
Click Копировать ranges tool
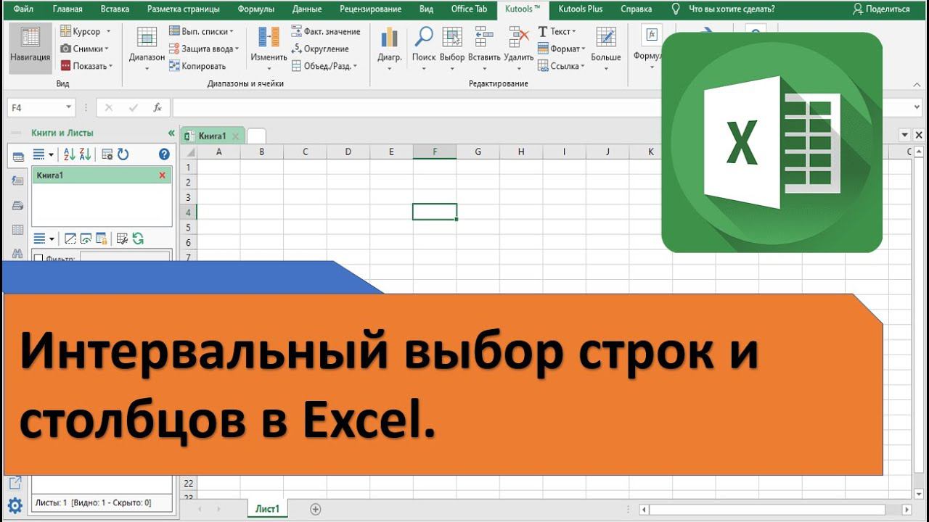197,66
